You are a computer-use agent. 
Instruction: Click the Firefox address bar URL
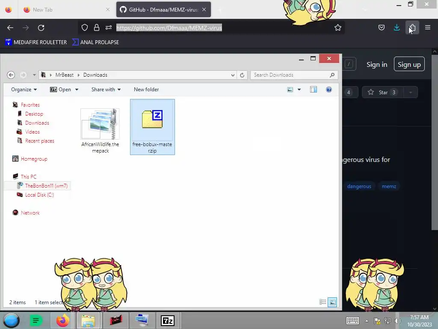pyautogui.click(x=169, y=28)
